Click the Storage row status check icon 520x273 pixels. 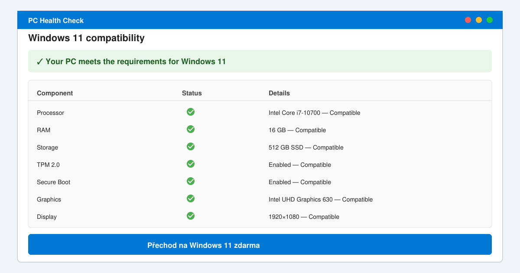[x=191, y=146]
